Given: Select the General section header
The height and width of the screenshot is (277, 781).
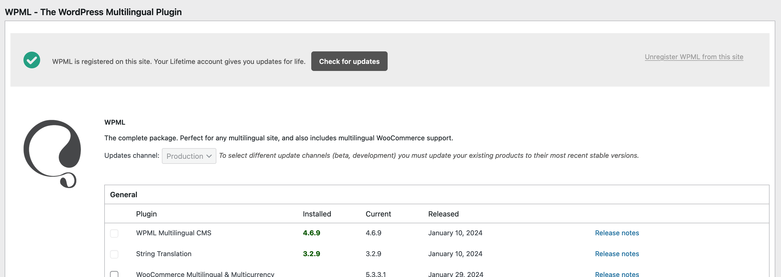Looking at the screenshot, I should 124,195.
